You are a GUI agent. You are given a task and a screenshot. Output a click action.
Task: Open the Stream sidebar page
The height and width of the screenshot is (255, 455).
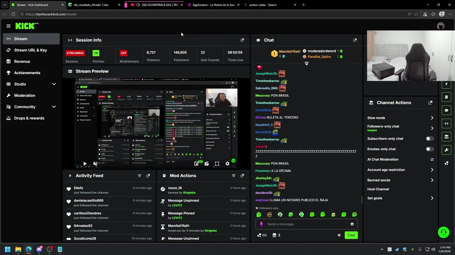pyautogui.click(x=31, y=39)
